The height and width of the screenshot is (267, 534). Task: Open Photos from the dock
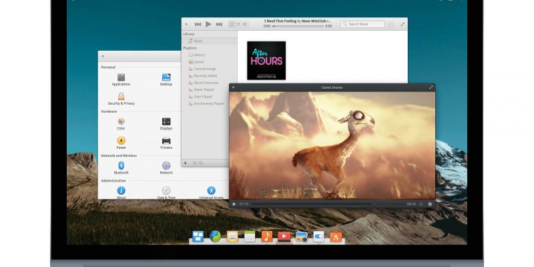(302, 236)
